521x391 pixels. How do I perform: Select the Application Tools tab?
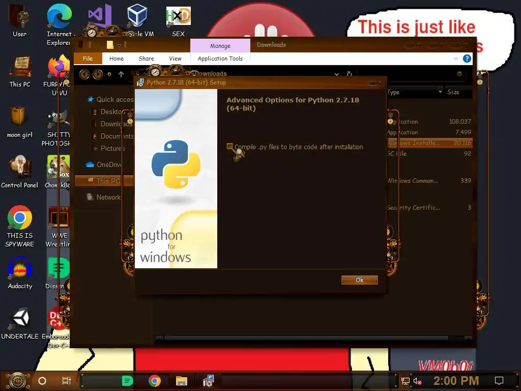point(220,59)
